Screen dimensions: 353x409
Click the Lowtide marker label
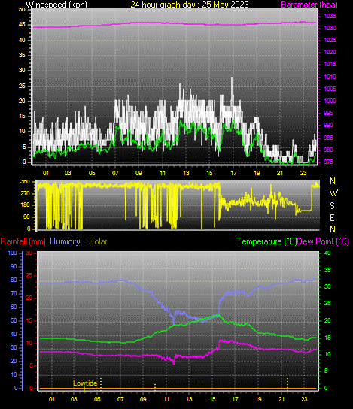click(85, 383)
